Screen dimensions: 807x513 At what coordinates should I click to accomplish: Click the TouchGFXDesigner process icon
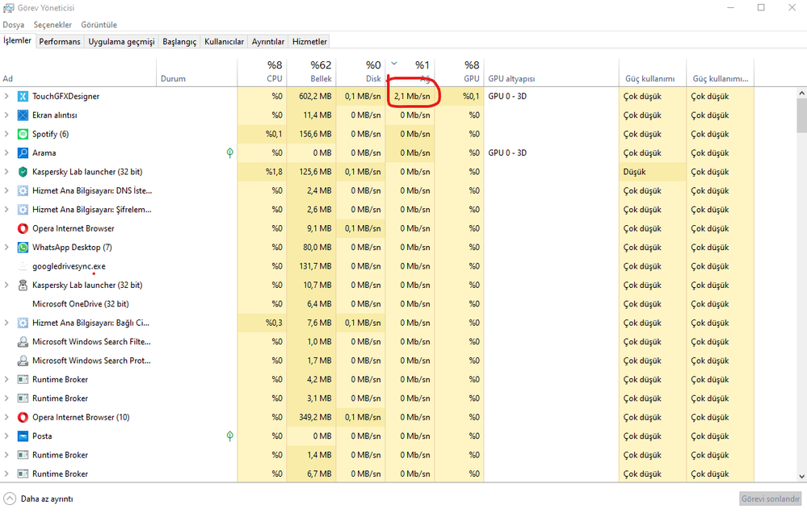(x=23, y=96)
